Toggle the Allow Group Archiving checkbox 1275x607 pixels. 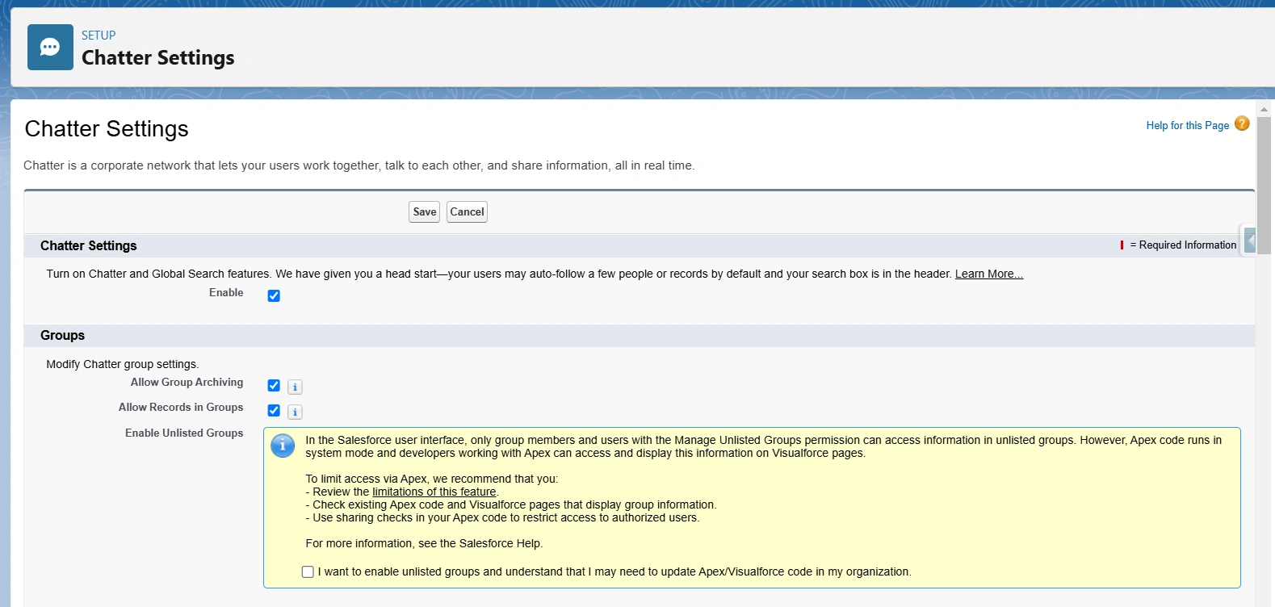pyautogui.click(x=274, y=386)
